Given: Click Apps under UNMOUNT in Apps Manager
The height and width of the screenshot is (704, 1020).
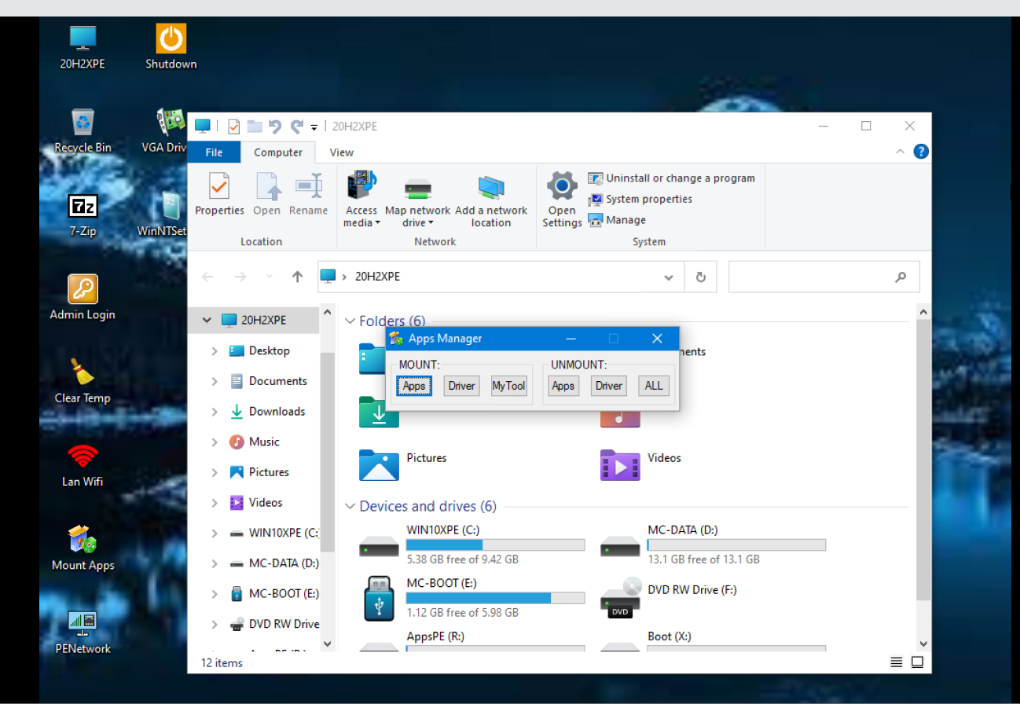Looking at the screenshot, I should tap(563, 386).
